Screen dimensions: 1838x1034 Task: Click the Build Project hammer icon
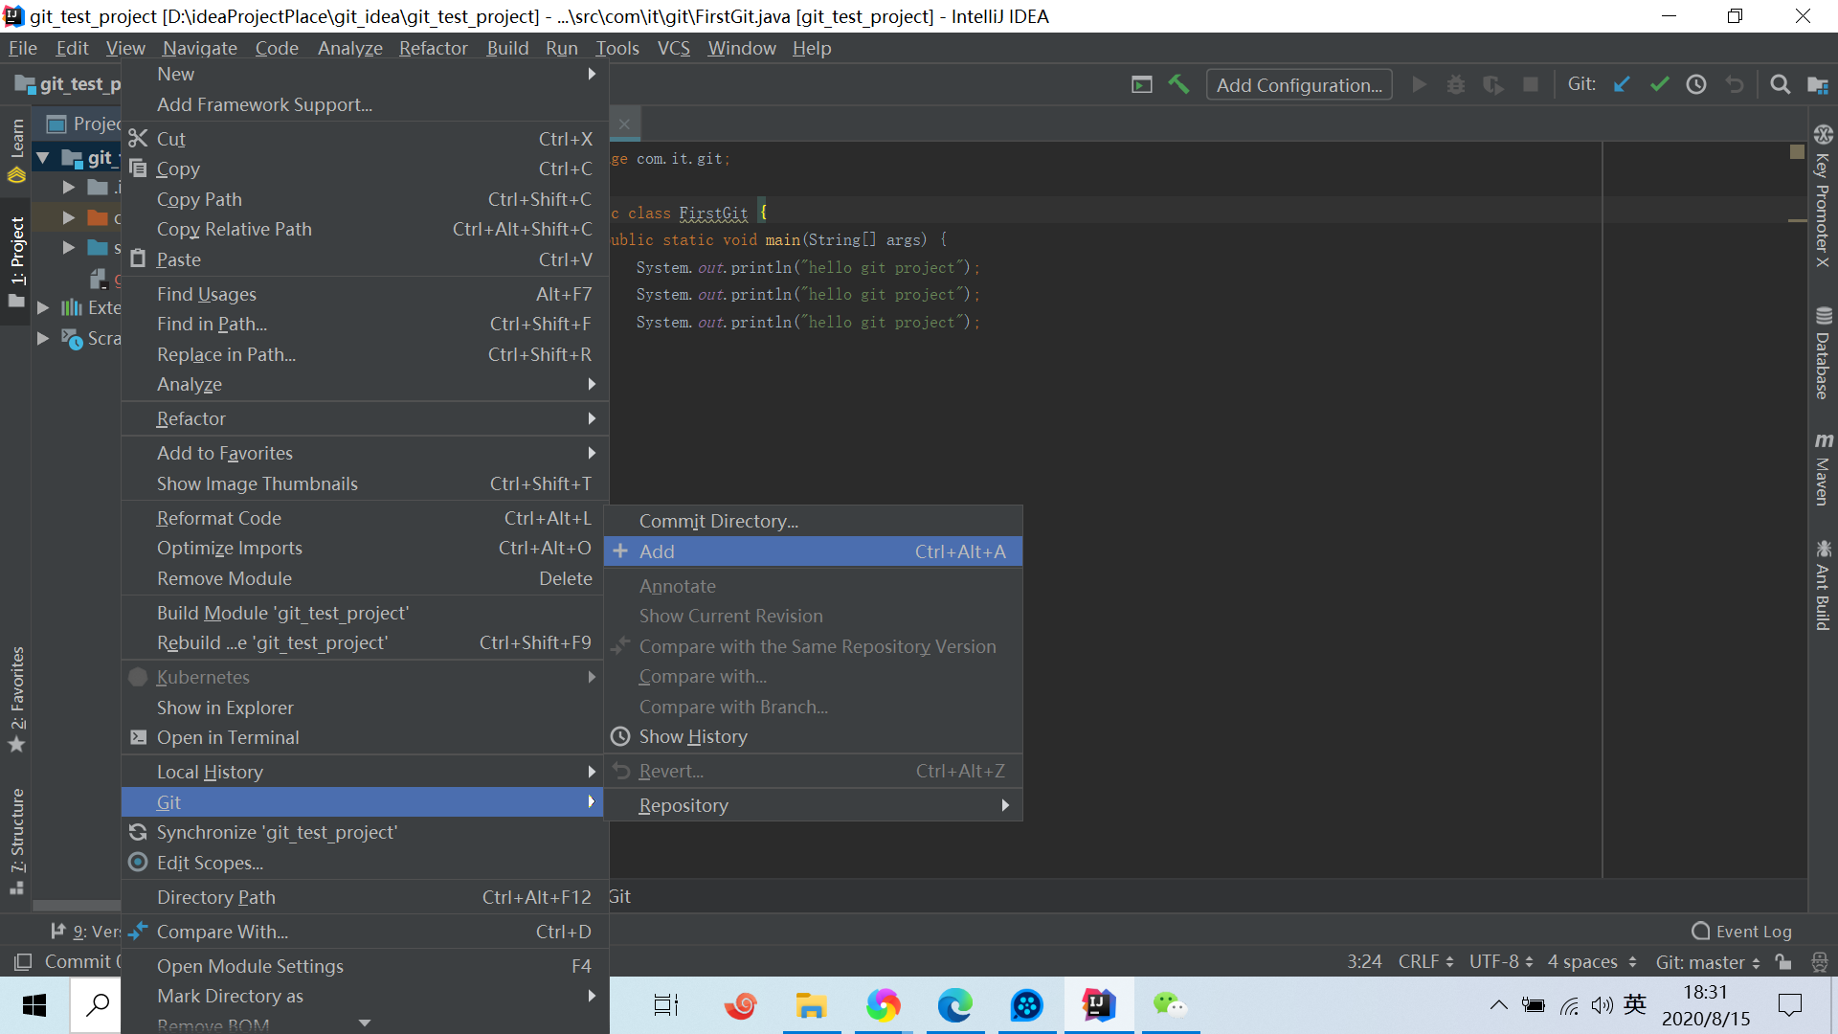tap(1178, 85)
